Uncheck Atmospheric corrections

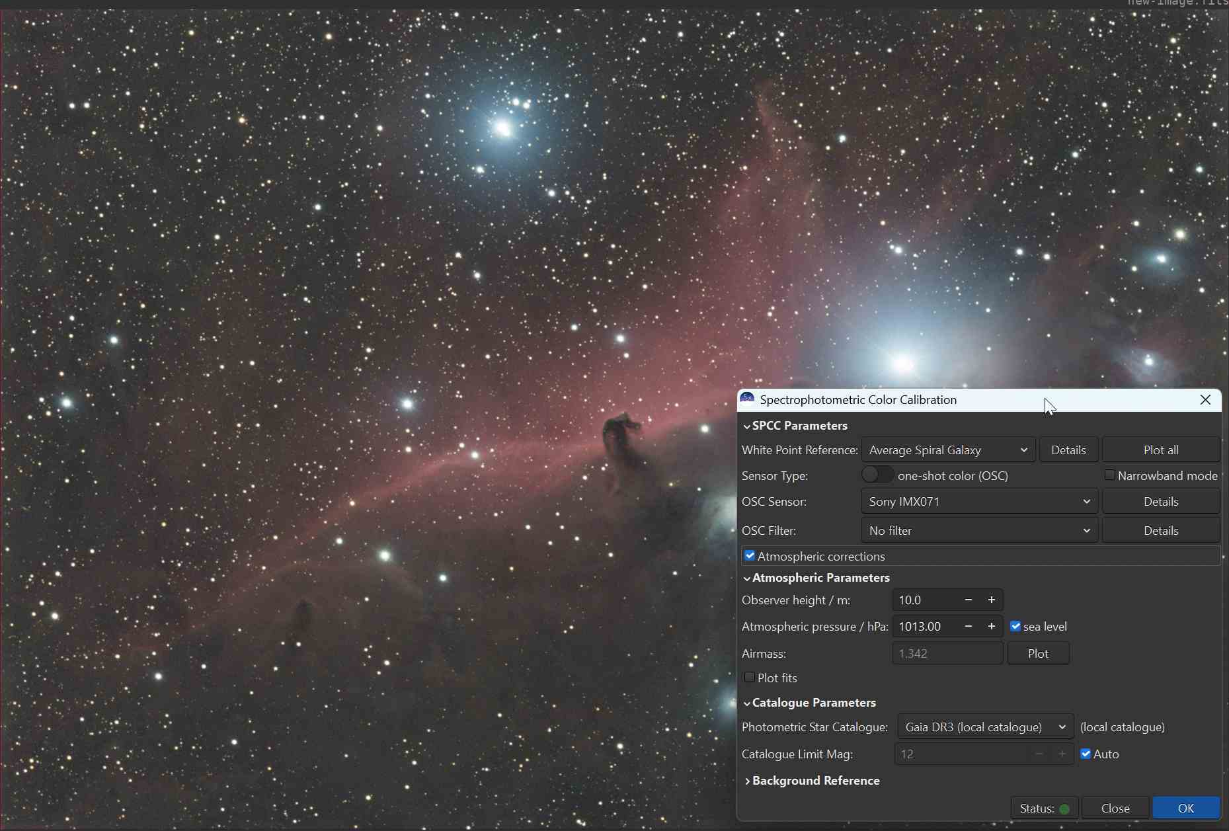coord(750,556)
